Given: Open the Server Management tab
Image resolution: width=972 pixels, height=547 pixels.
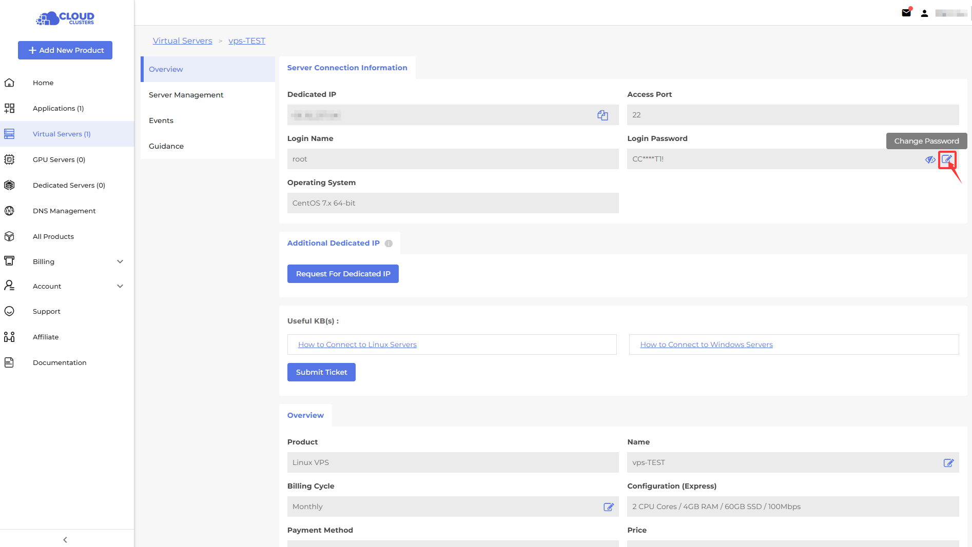Looking at the screenshot, I should [186, 95].
